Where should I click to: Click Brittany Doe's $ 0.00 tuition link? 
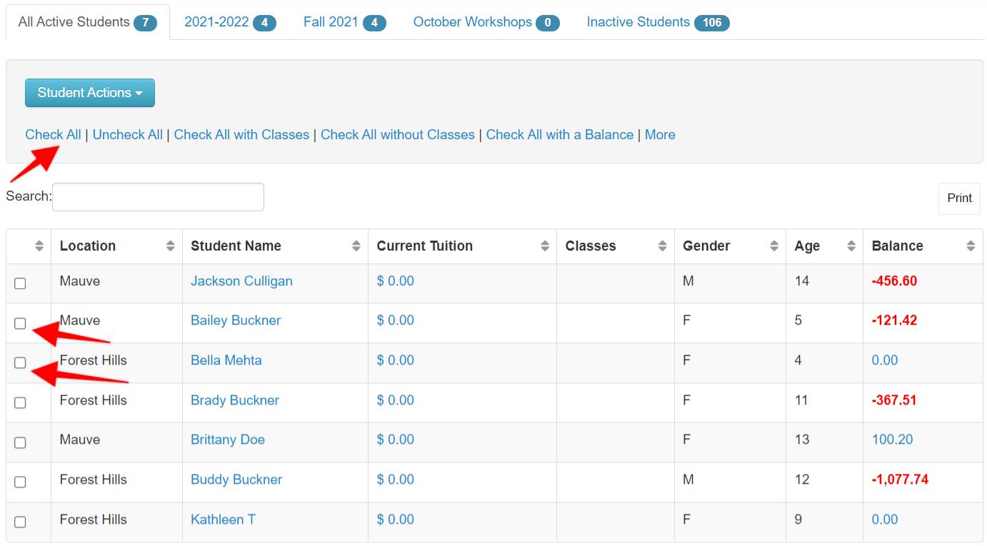(x=396, y=440)
